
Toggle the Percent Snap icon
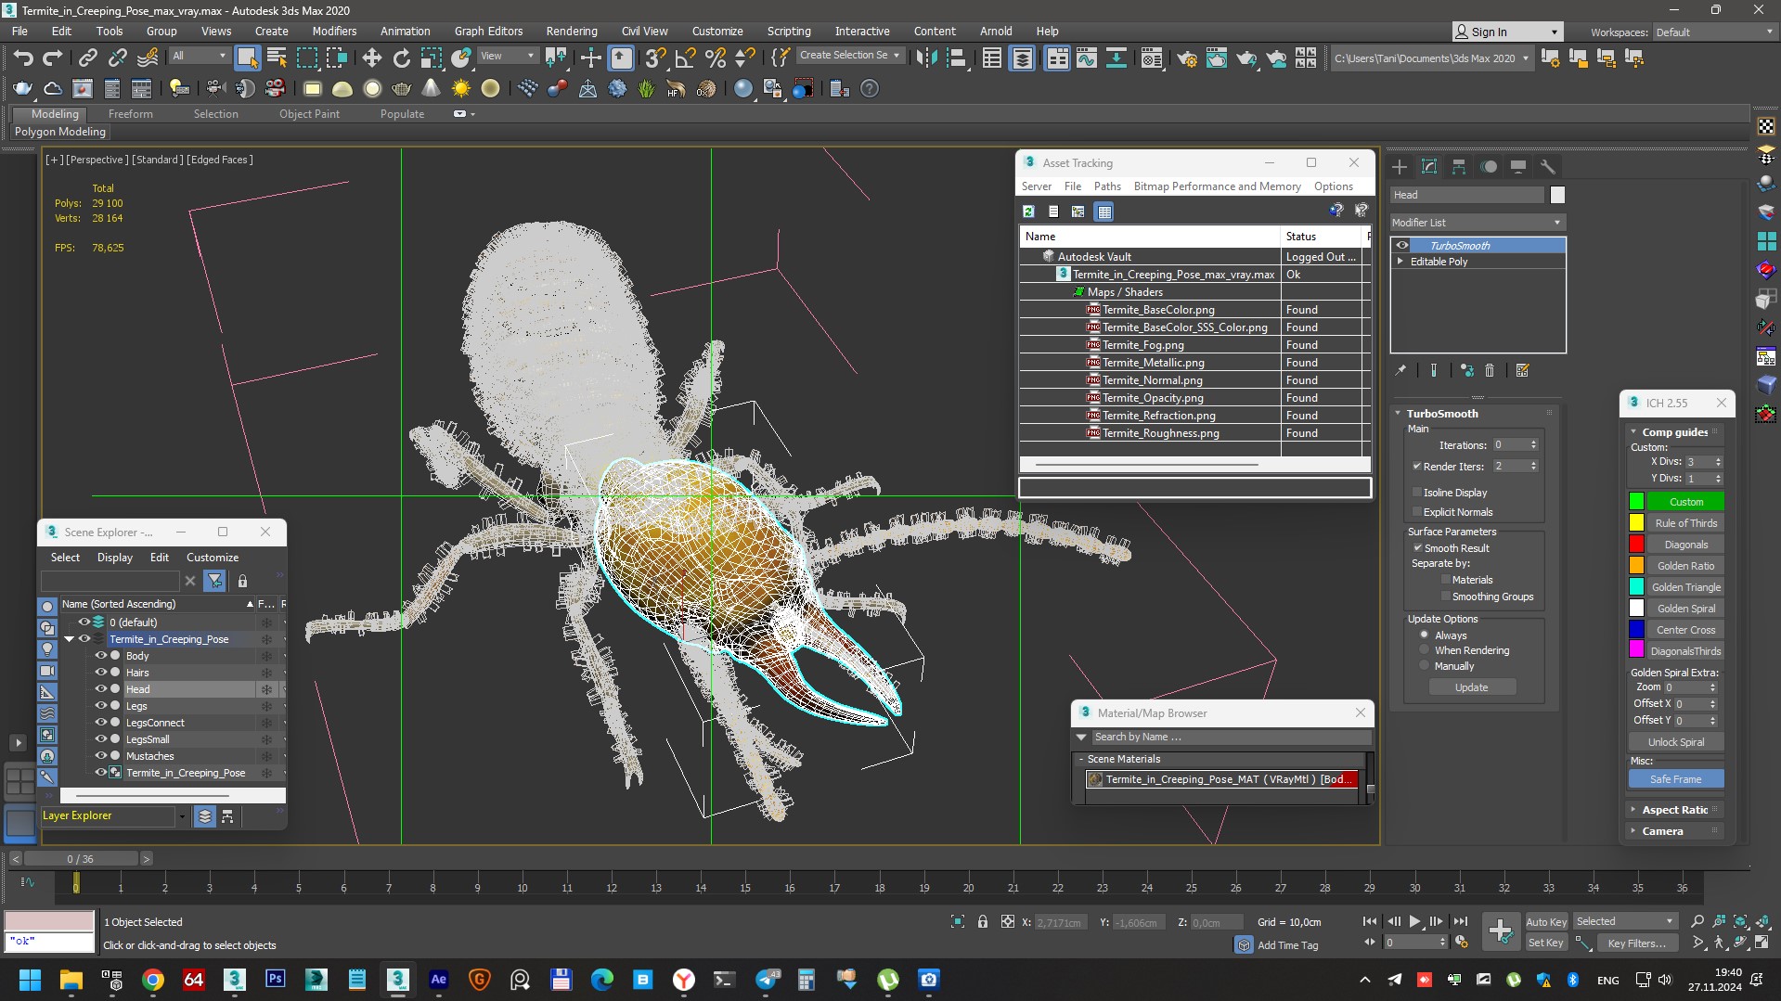coord(715,58)
